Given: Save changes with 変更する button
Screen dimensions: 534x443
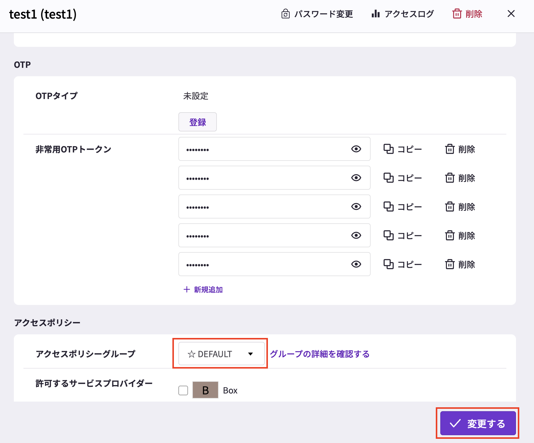Looking at the screenshot, I should click(478, 423).
